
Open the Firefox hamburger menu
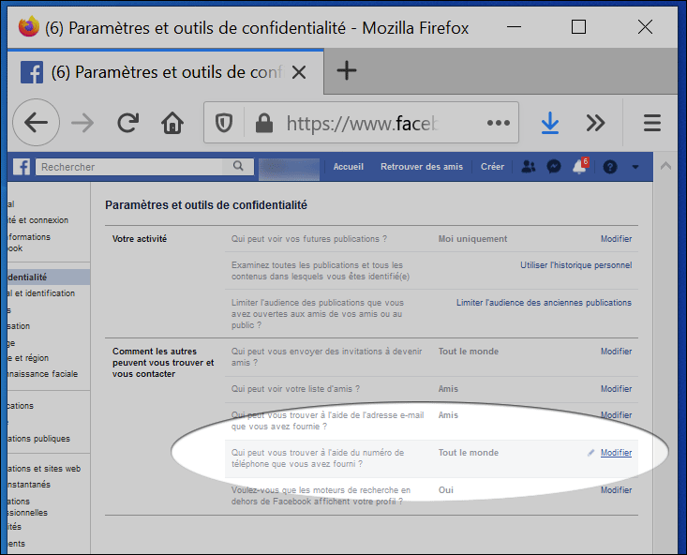[652, 123]
